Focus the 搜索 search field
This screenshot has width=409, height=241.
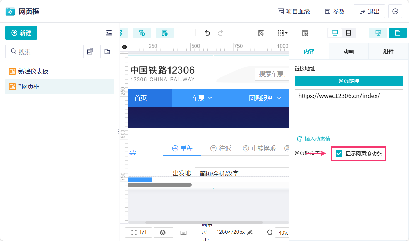[x=43, y=52]
